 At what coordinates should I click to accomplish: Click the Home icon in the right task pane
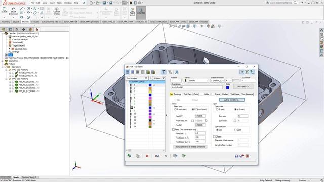click(322, 30)
